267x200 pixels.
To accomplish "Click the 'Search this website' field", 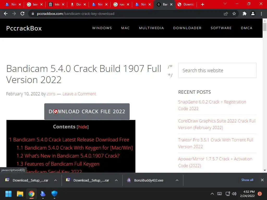I will coord(217,70).
